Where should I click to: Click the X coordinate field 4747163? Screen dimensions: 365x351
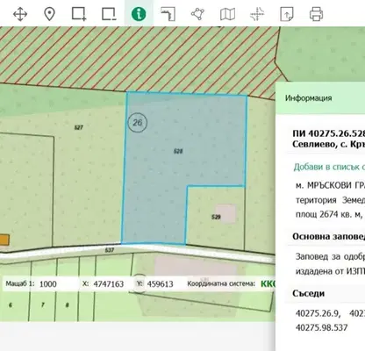[x=109, y=284]
